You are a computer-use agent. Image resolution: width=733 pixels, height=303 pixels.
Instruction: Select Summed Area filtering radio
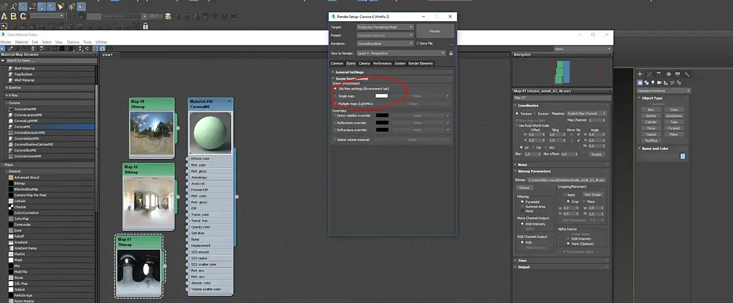point(522,206)
